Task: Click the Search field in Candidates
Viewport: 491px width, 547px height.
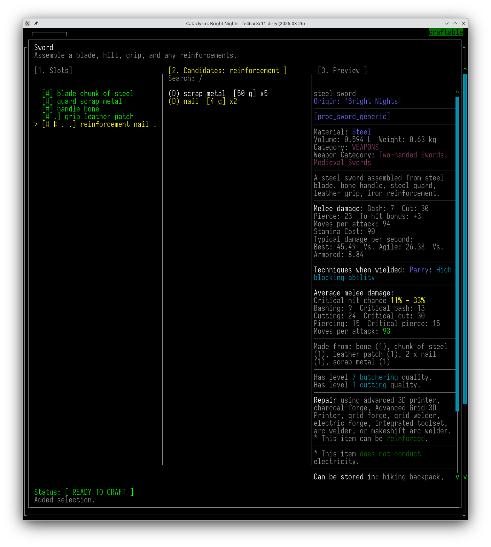Action: pyautogui.click(x=185, y=78)
